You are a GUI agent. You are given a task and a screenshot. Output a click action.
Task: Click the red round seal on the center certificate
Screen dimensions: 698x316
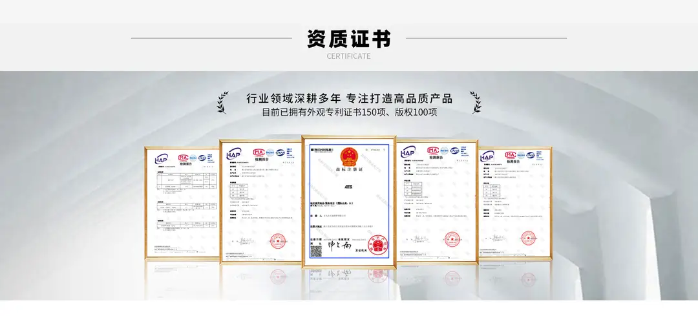pyautogui.click(x=377, y=245)
